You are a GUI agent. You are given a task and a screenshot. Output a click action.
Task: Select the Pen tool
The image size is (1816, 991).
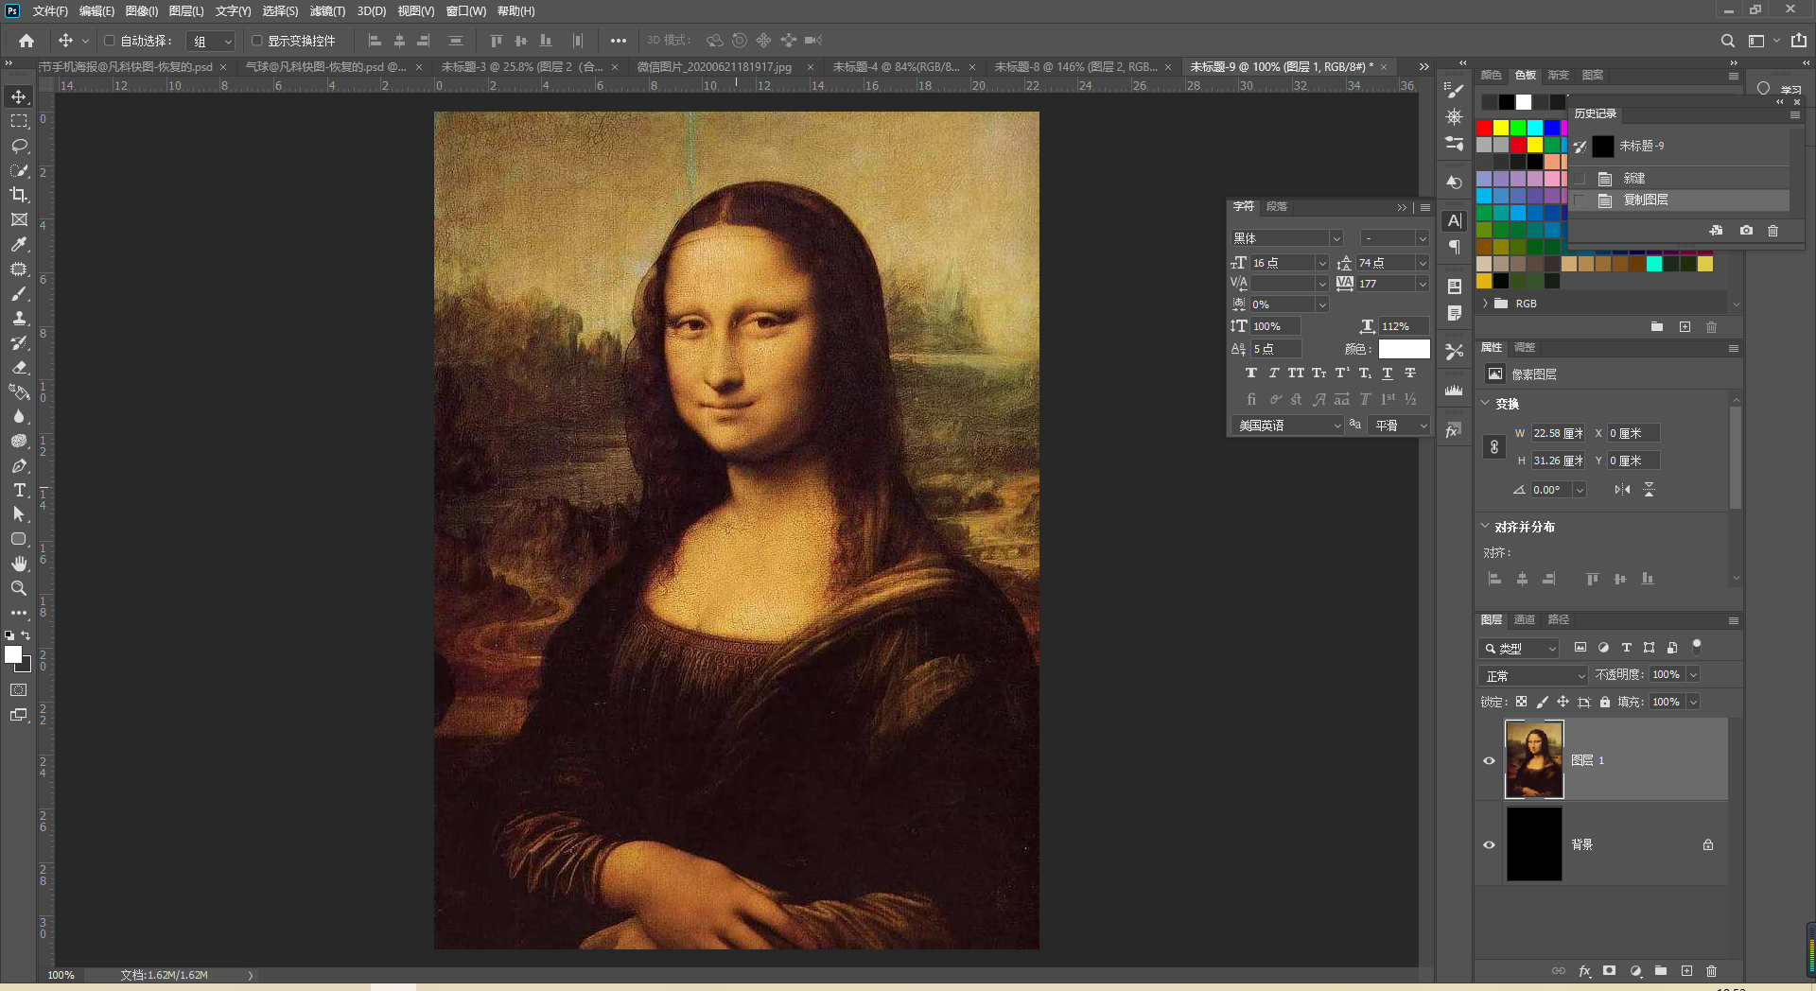tap(19, 465)
